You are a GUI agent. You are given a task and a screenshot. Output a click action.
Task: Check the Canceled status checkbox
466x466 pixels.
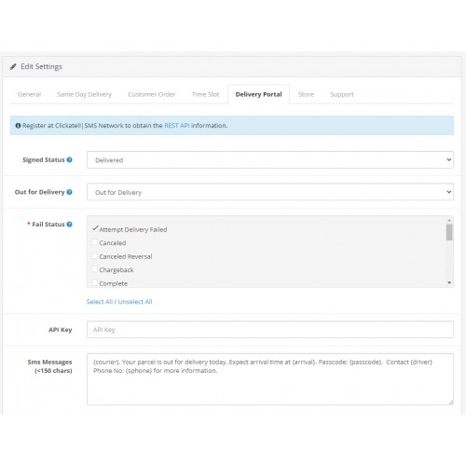click(95, 242)
